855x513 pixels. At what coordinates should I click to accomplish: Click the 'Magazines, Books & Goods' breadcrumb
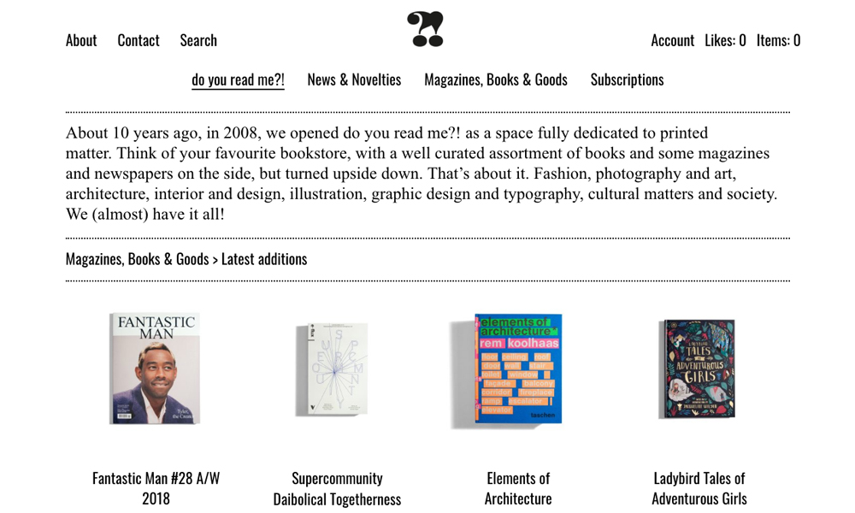(x=137, y=259)
